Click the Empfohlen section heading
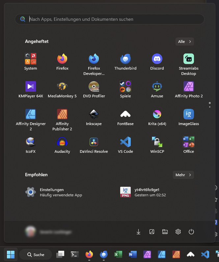Screen dimensions: 219x262 36,175
